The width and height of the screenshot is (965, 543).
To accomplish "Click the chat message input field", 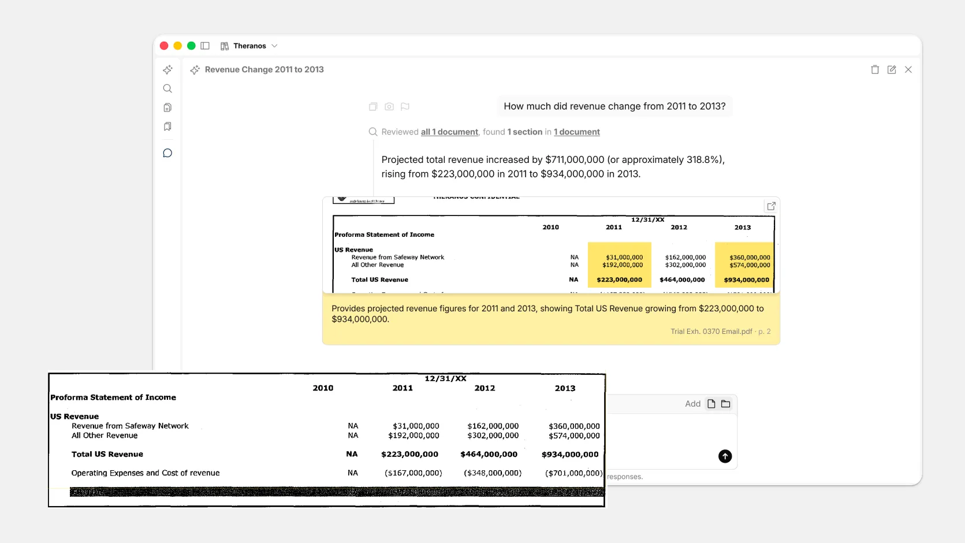I will (x=672, y=441).
